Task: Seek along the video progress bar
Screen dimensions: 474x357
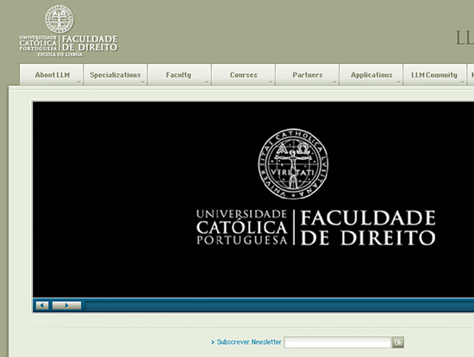Action: pos(279,305)
